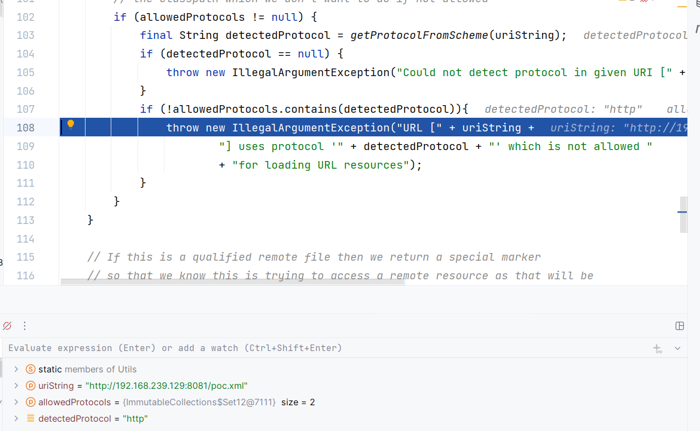Click the editor vertical scrollbar thumb
This screenshot has width=700, height=431.
tap(684, 215)
